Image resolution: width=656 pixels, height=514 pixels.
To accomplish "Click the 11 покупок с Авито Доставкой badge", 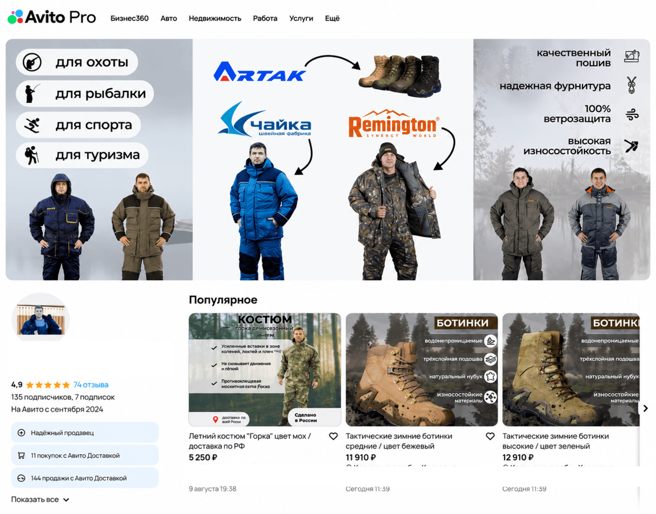I will [x=85, y=455].
